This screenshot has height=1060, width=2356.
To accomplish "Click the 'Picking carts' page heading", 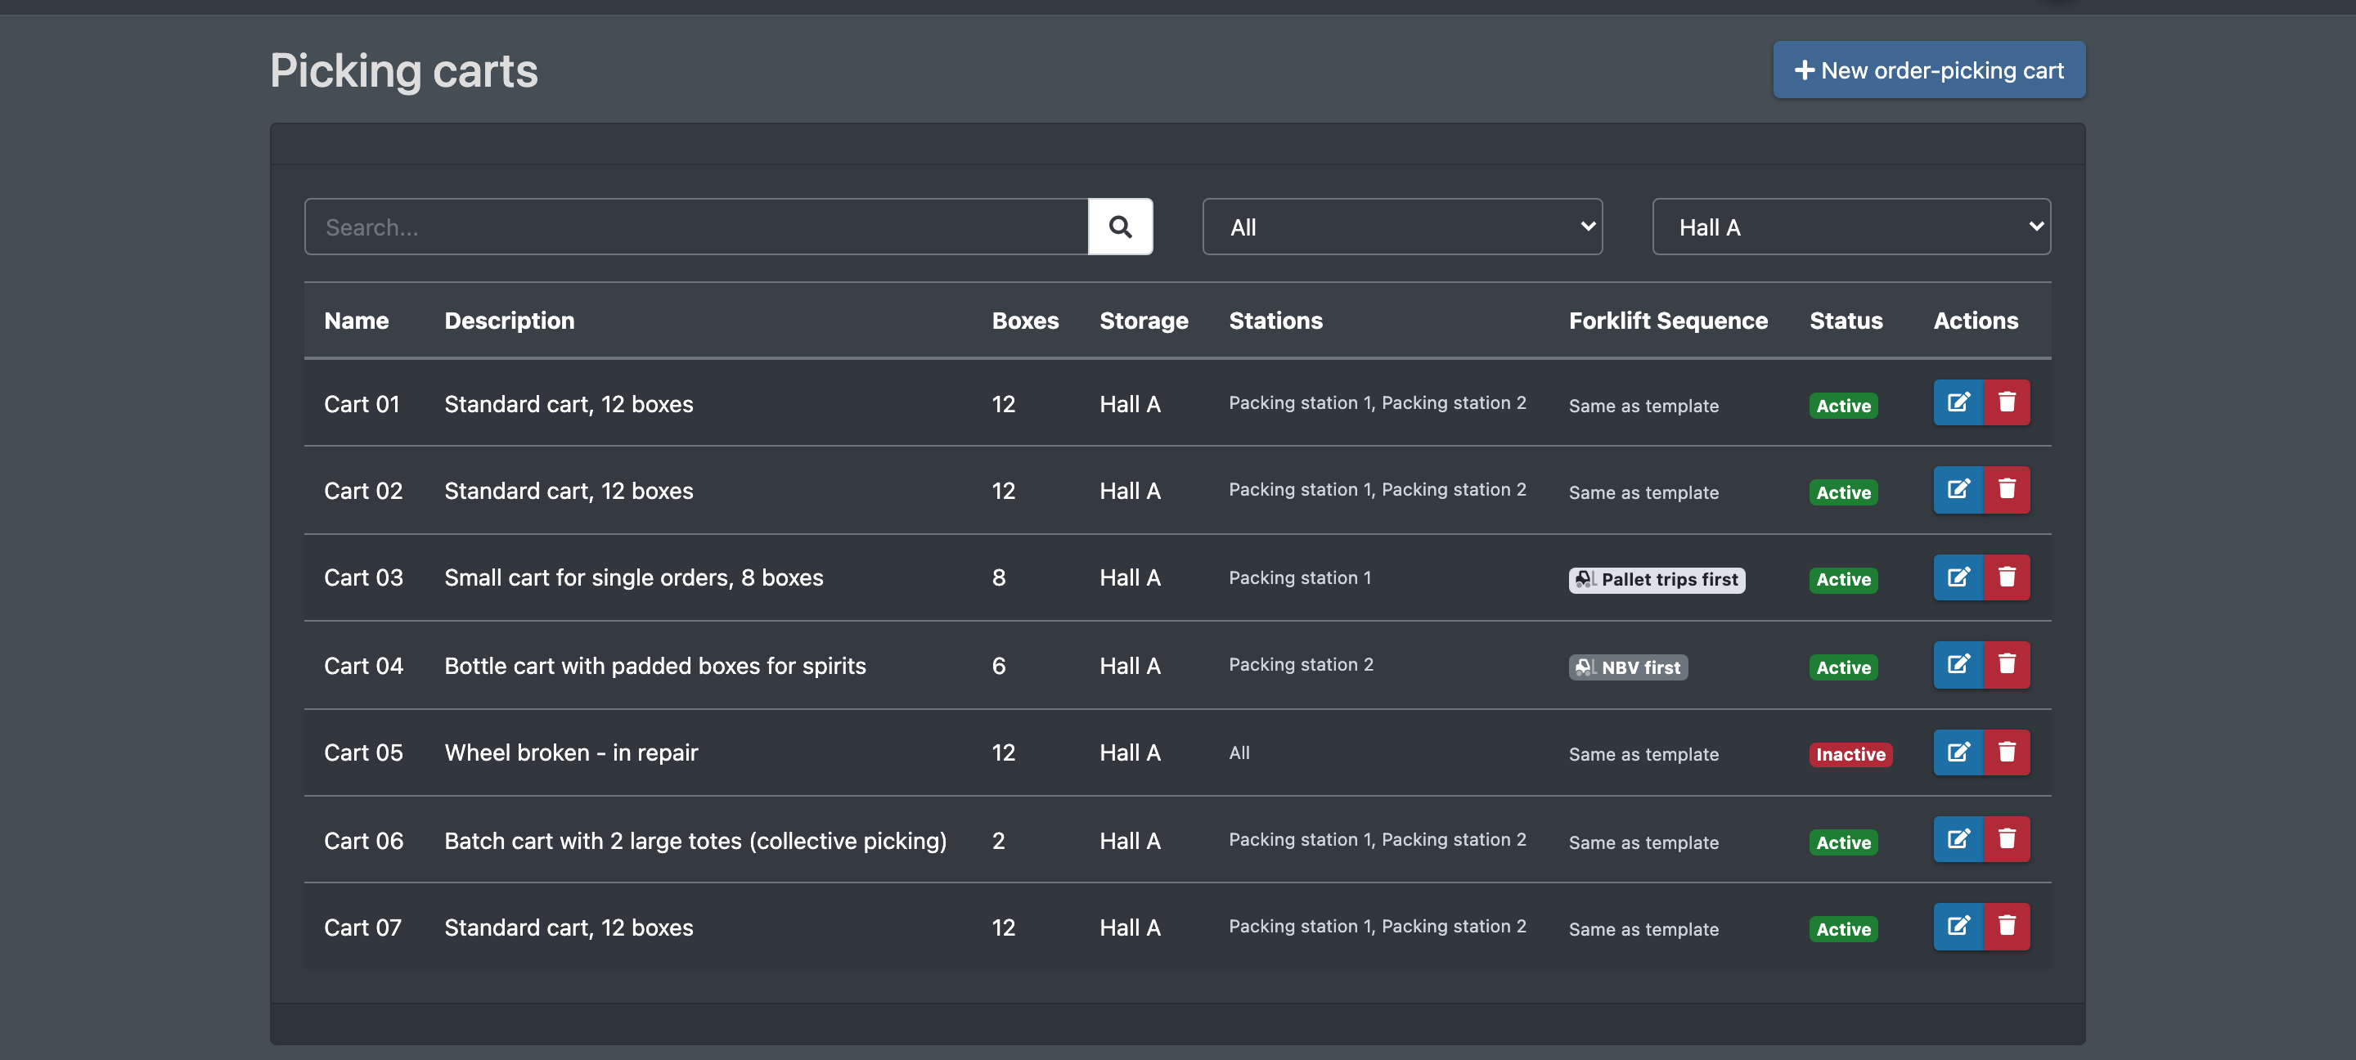I will [x=403, y=70].
